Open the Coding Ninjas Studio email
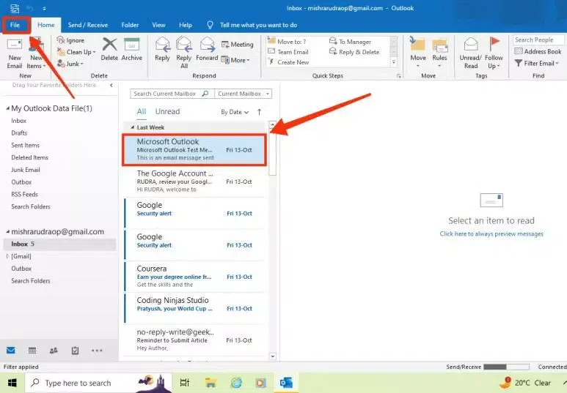The height and width of the screenshot is (393, 567). (x=194, y=308)
